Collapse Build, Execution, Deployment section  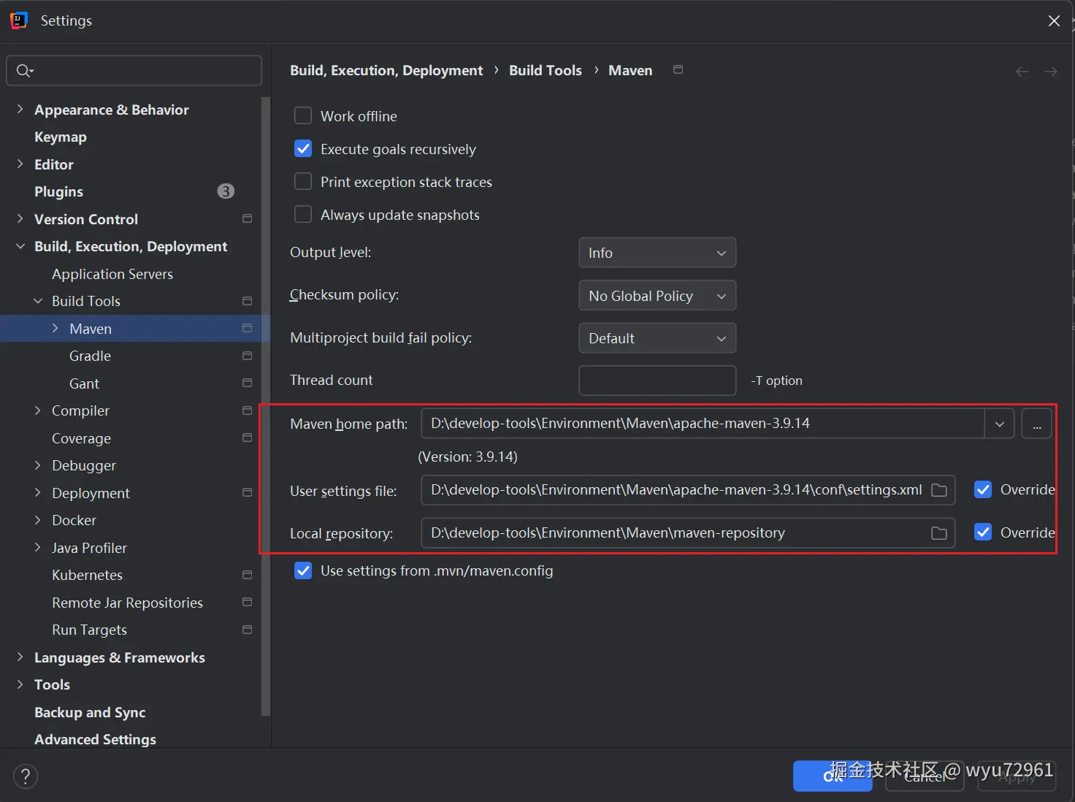coord(20,246)
